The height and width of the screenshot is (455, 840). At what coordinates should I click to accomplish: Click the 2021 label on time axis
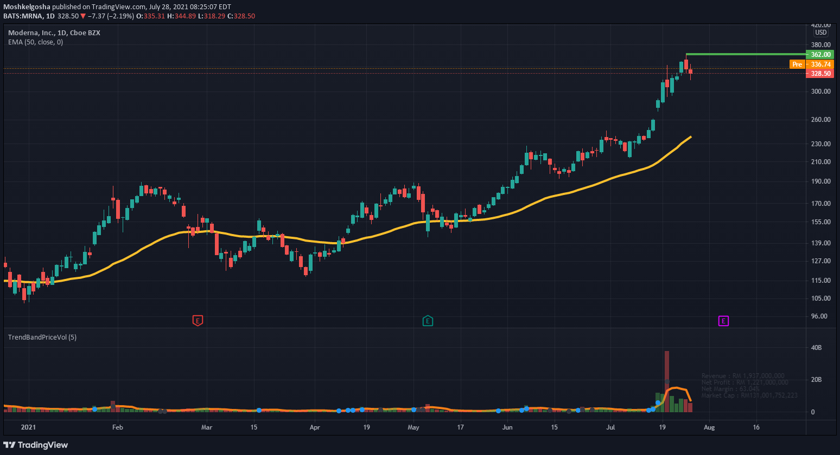28,427
